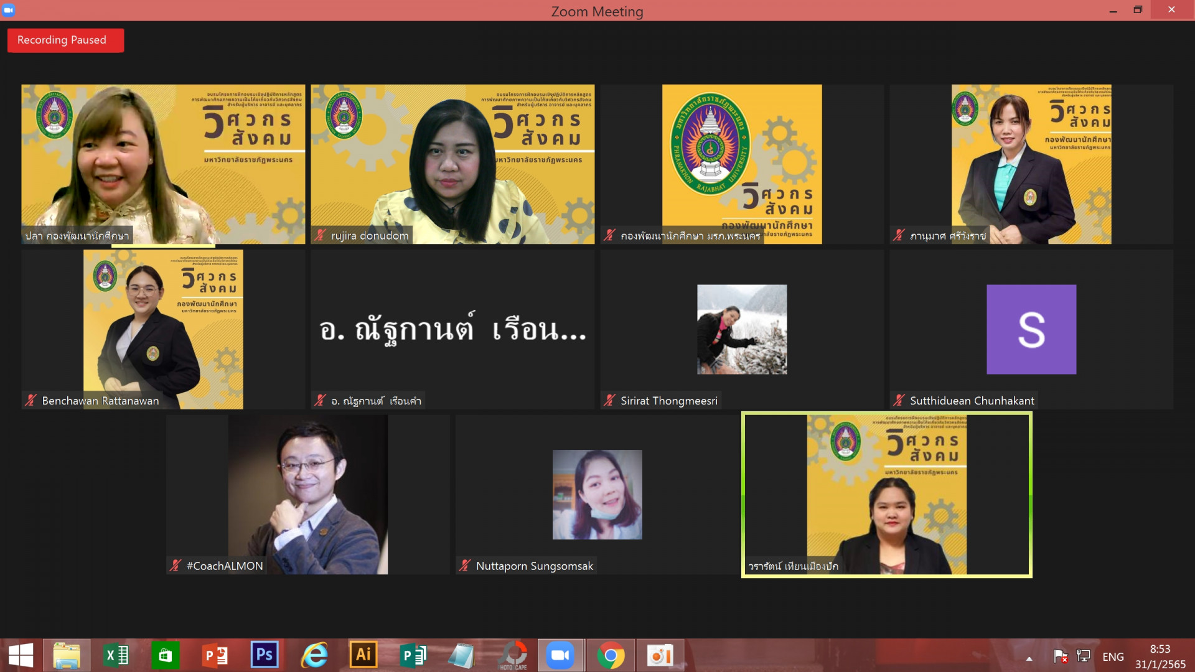
Task: Open Google Chrome from taskbar
Action: [x=611, y=655]
